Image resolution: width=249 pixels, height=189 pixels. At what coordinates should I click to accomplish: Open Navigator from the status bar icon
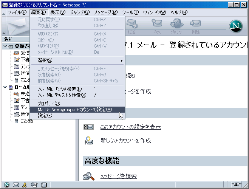point(6,185)
